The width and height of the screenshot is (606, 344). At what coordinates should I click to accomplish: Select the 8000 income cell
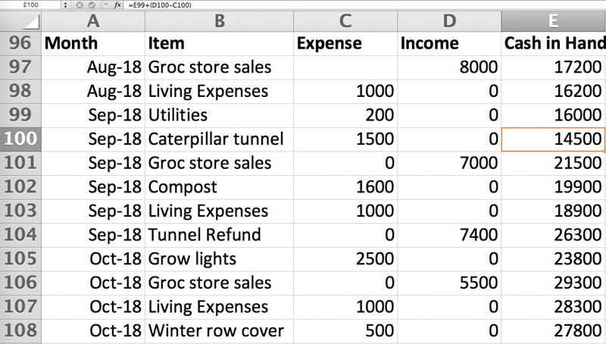[x=449, y=67]
